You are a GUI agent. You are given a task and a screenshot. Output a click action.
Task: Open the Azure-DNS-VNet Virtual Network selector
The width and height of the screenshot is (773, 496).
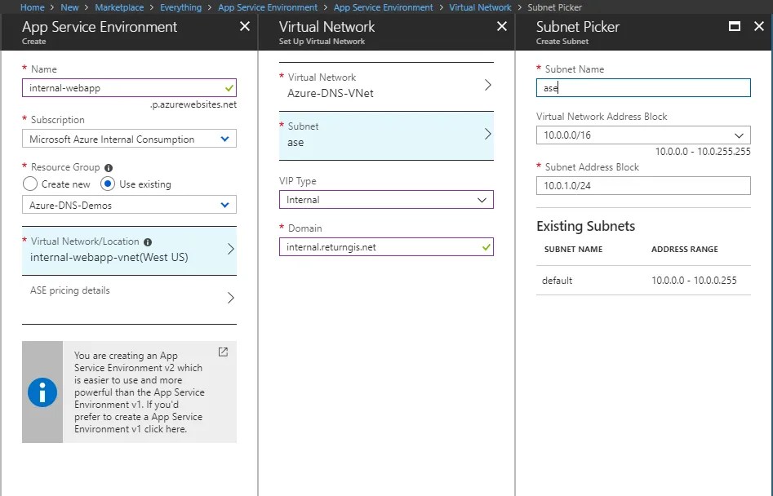pyautogui.click(x=386, y=86)
